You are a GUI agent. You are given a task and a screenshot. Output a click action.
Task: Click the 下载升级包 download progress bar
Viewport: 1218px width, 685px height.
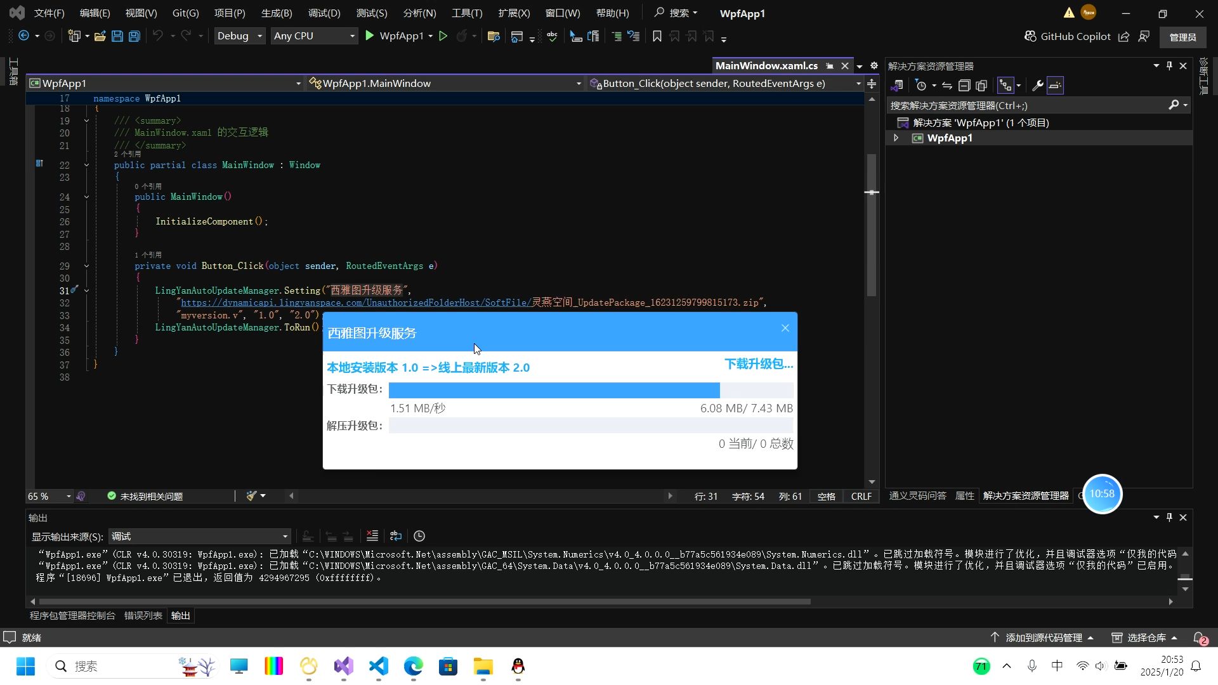tap(591, 390)
